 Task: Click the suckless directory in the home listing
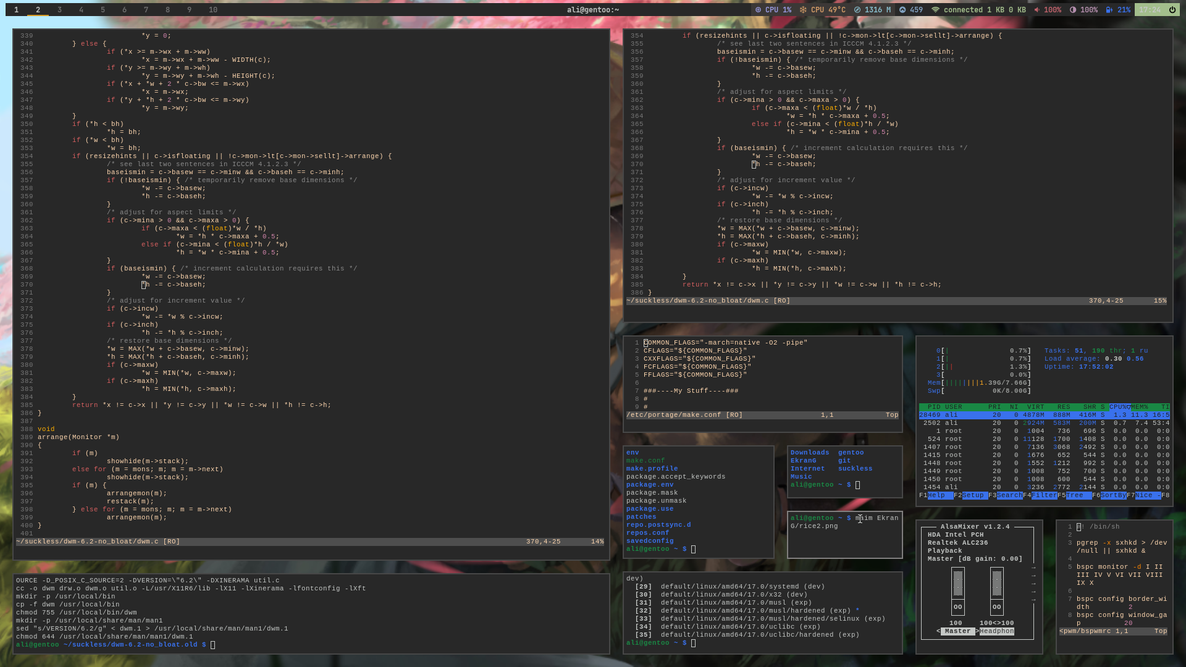coord(855,469)
